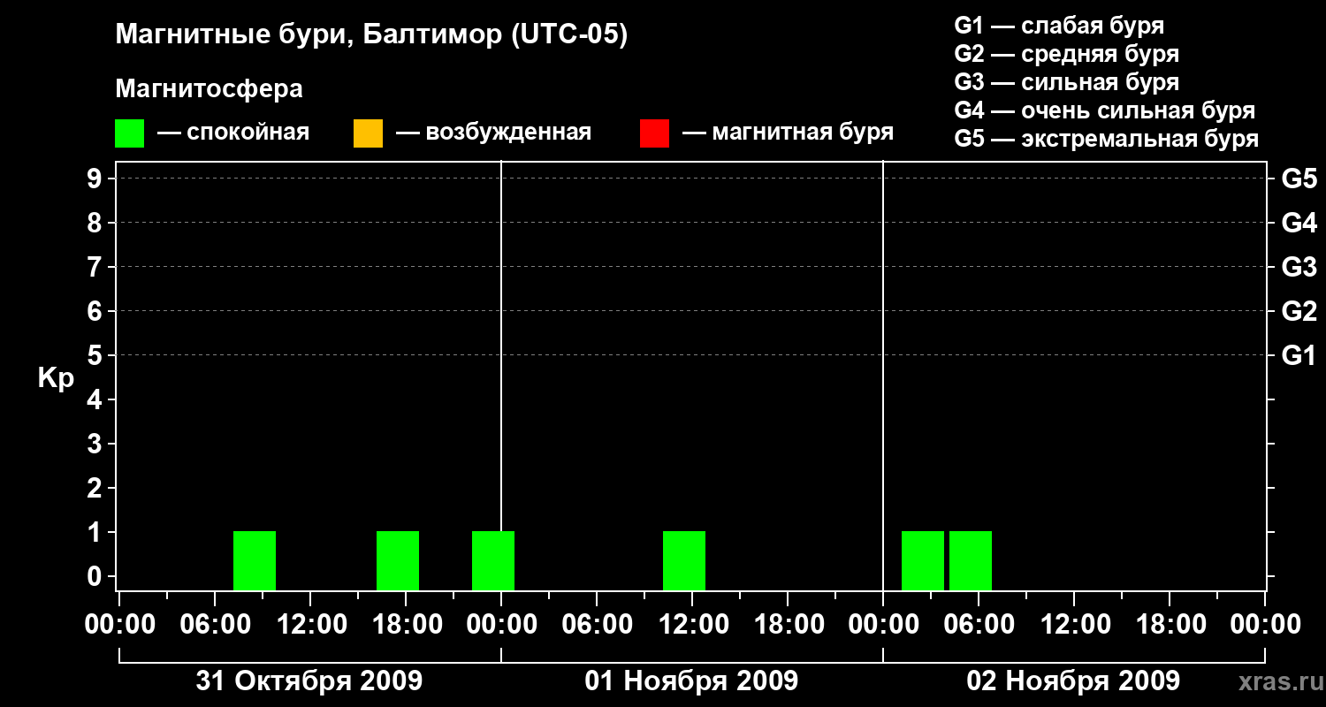Image resolution: width=1326 pixels, height=707 pixels.
Task: Click the red 'магнитная буря' legend swatch
Action: pyautogui.click(x=654, y=133)
